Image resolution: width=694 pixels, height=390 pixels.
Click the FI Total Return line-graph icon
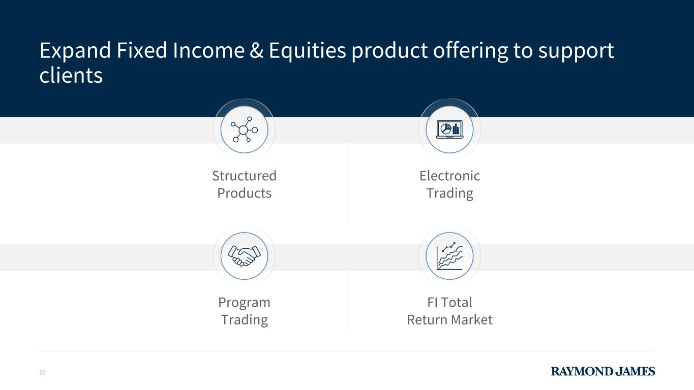coord(449,255)
